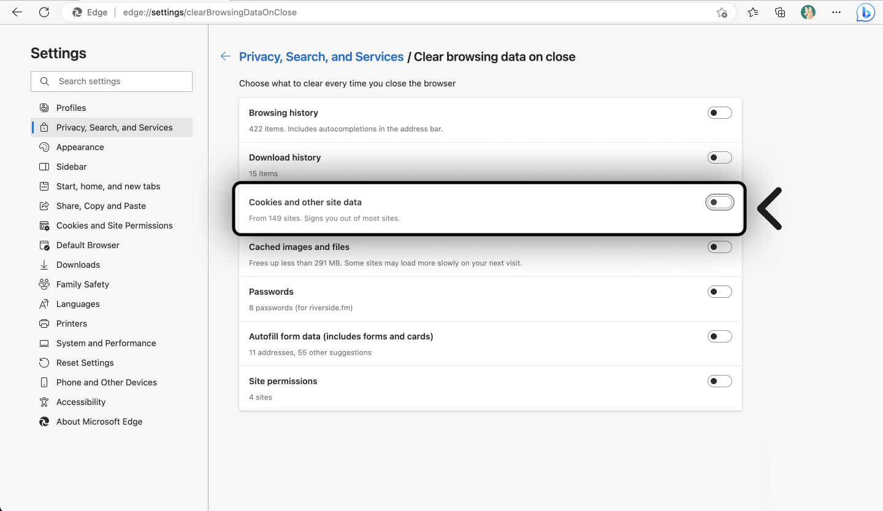Open the Bing chat sidebar icon
The image size is (883, 511).
(x=865, y=12)
